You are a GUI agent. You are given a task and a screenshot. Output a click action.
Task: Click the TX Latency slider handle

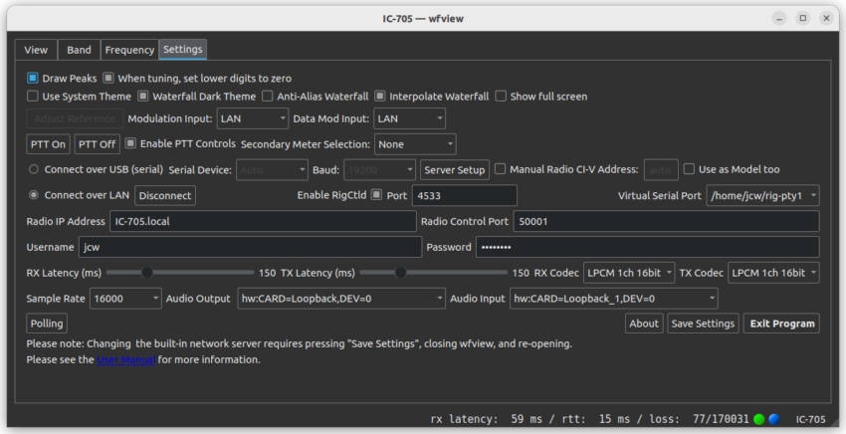(400, 273)
